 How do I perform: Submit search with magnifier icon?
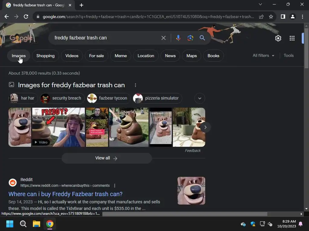(202, 38)
